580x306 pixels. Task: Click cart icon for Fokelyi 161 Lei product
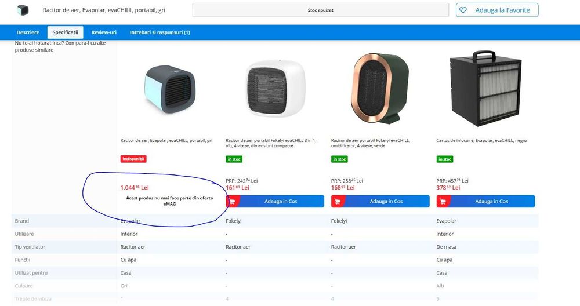point(233,202)
